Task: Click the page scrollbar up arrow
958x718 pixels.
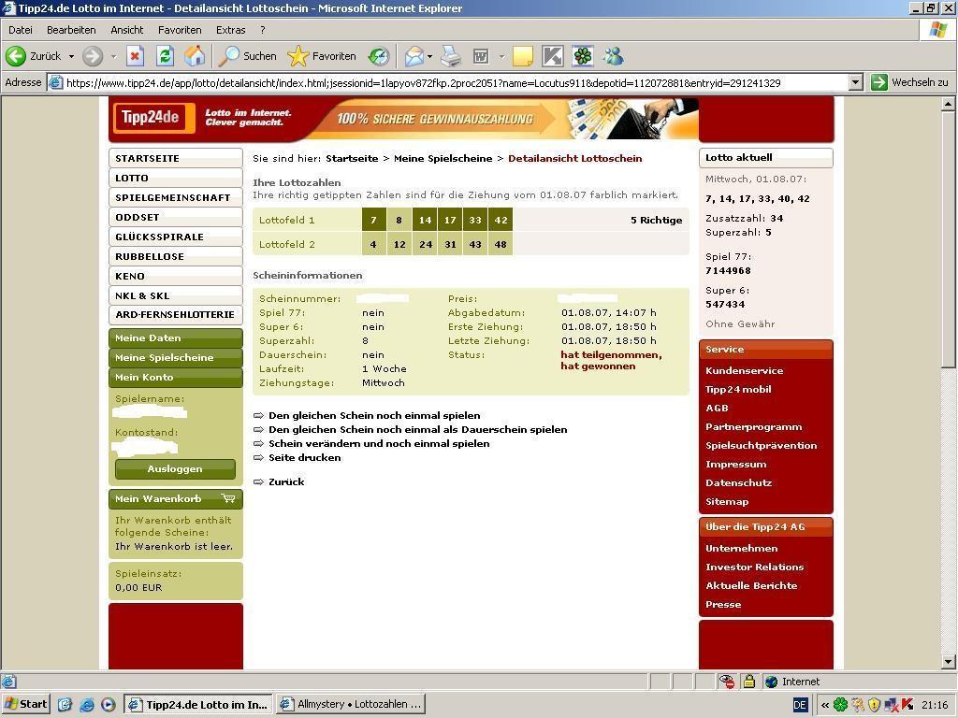Action: [x=949, y=104]
